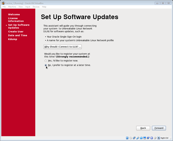Click the video capture status icon
173x141 pixels.
148,138
